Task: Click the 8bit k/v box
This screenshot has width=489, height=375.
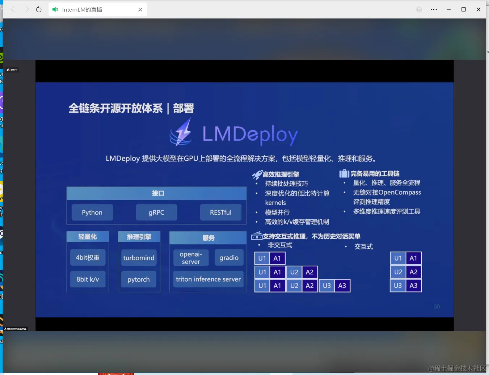Action: click(88, 279)
